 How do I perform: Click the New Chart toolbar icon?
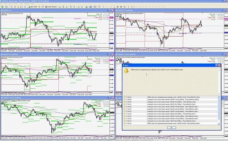2,7
